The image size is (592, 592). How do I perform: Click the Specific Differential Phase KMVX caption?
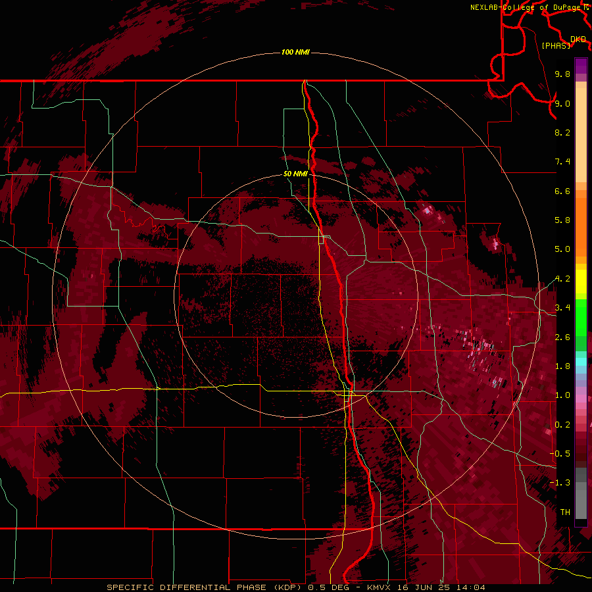pos(296,587)
